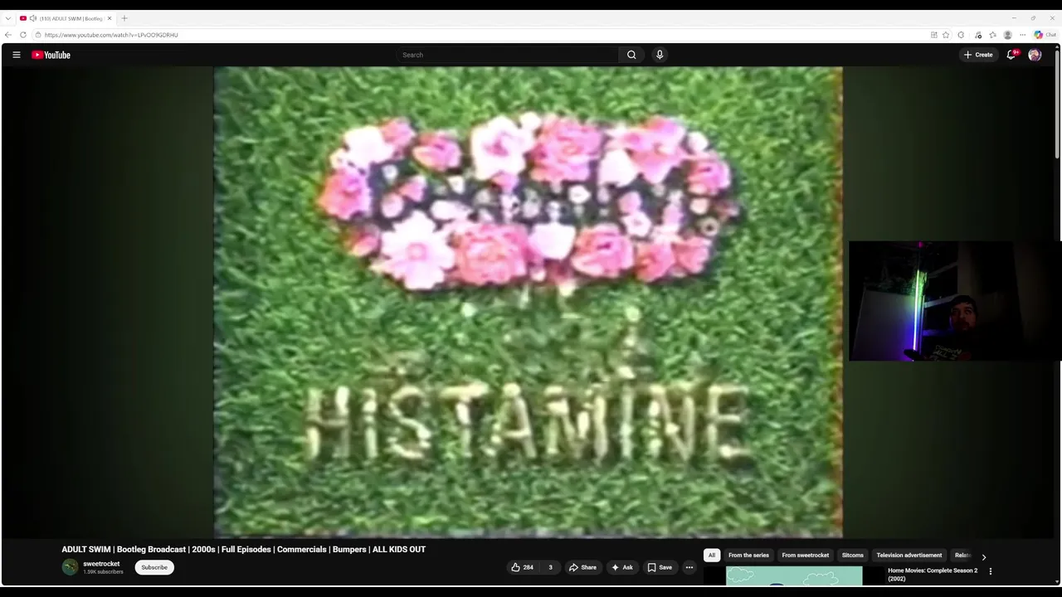The image size is (1062, 597).
Task: Select the All filter chip
Action: 711,556
